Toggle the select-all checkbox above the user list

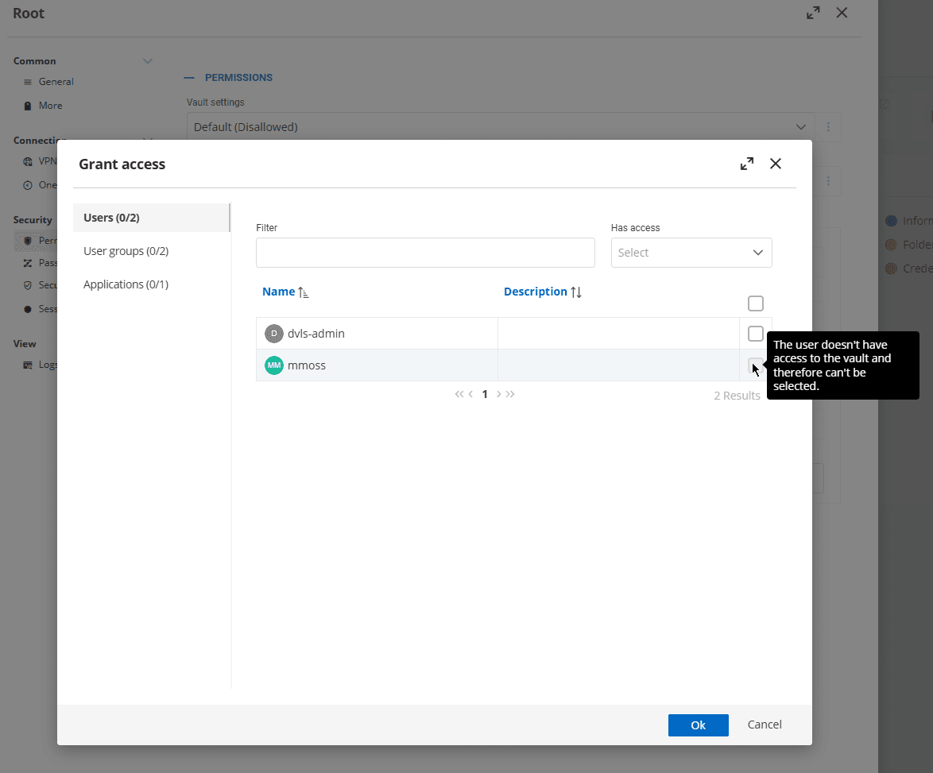755,303
